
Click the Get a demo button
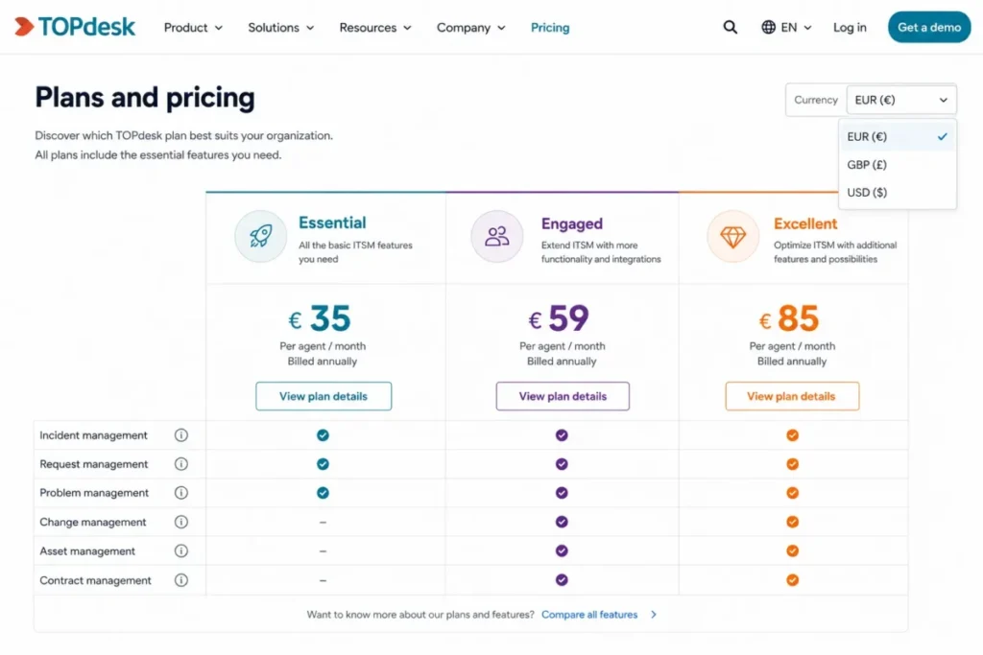pos(929,27)
